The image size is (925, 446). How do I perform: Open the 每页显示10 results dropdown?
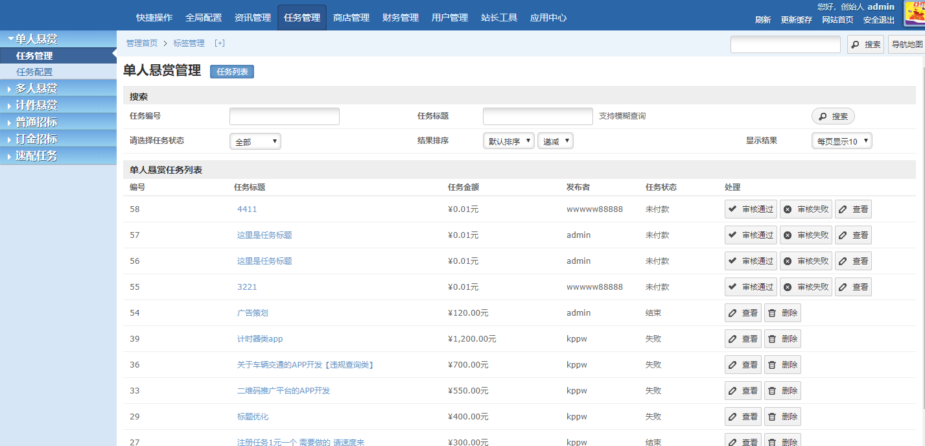pyautogui.click(x=841, y=140)
